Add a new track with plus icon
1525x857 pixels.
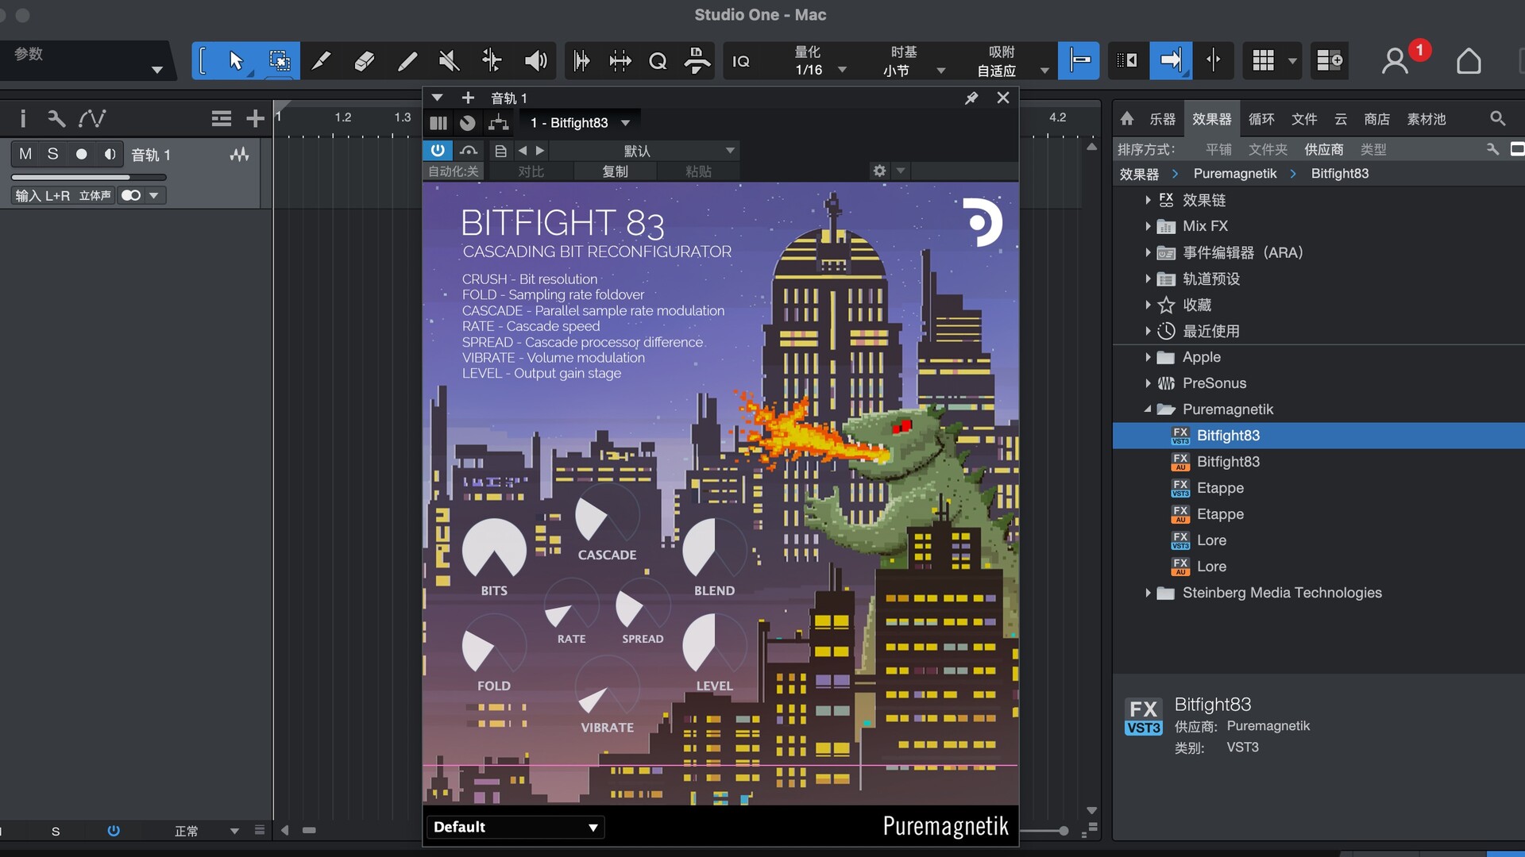click(x=255, y=119)
